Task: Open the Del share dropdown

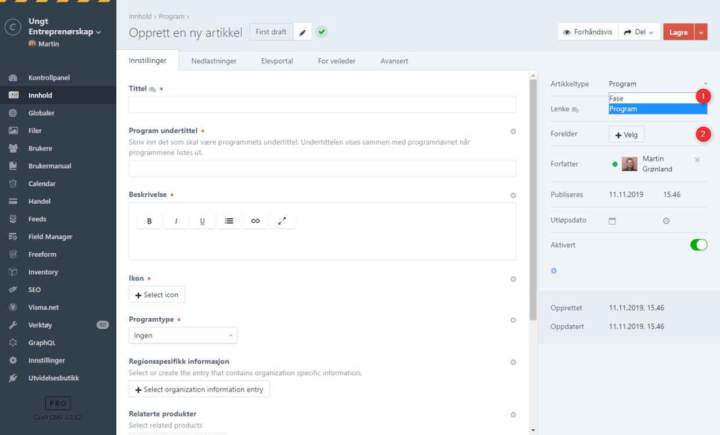Action: tap(639, 33)
